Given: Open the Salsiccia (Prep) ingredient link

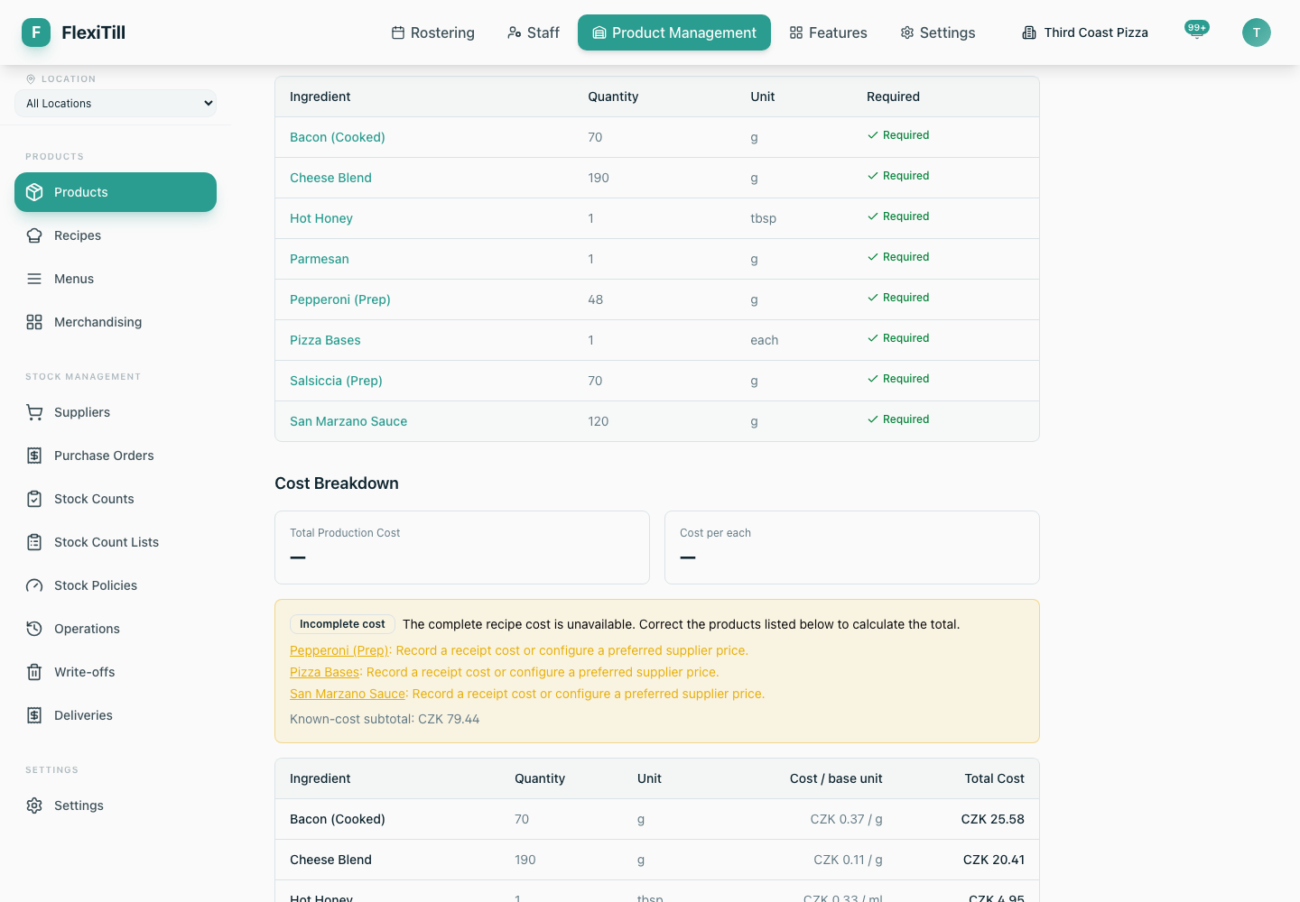Looking at the screenshot, I should pyautogui.click(x=336, y=381).
